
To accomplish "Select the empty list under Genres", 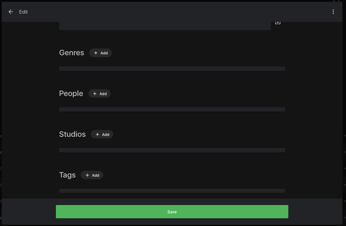I will click(x=172, y=69).
